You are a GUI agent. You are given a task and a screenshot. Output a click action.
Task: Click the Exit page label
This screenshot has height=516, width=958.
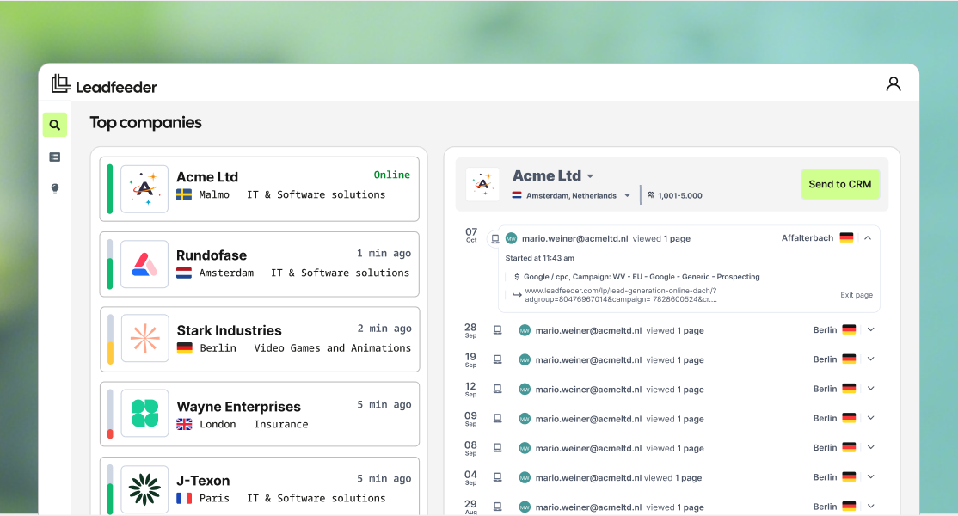tap(856, 295)
